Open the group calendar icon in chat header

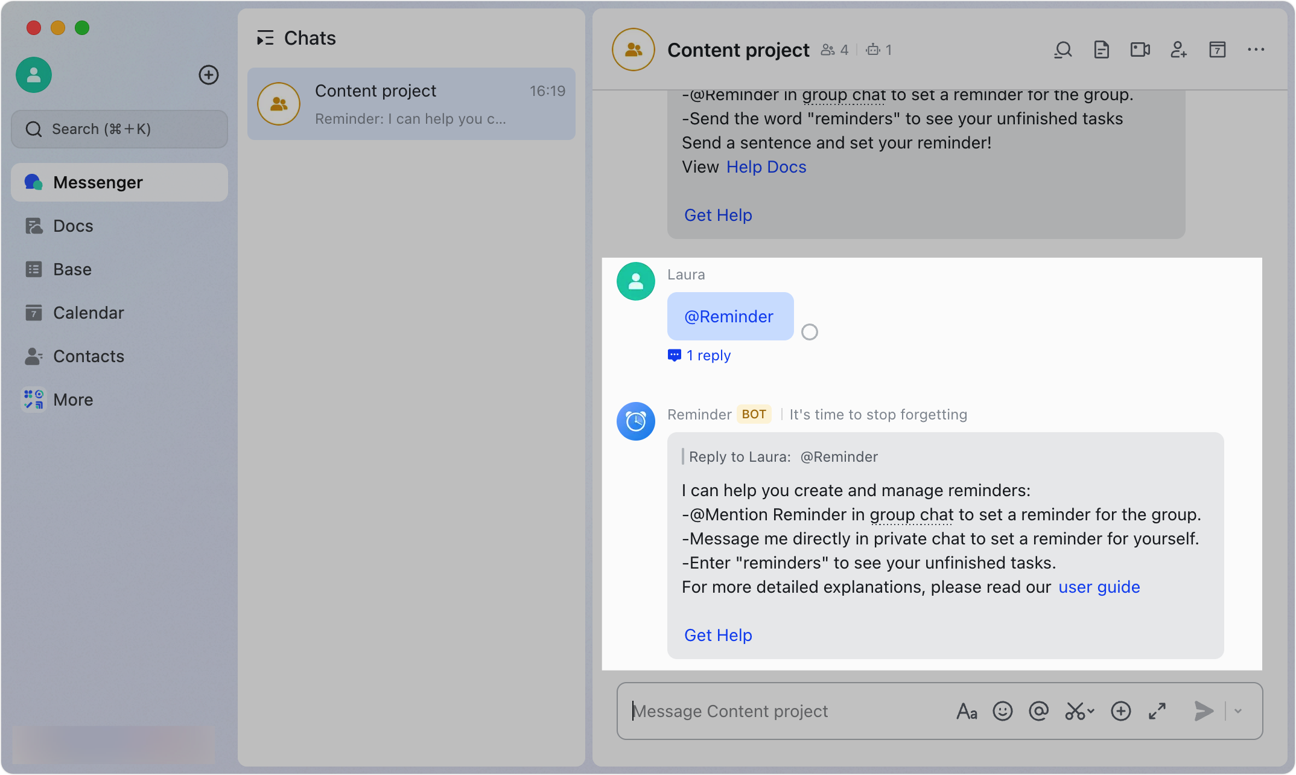(1218, 49)
